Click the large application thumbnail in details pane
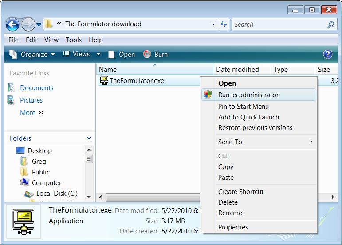This screenshot has width=342, height=245. click(x=24, y=221)
